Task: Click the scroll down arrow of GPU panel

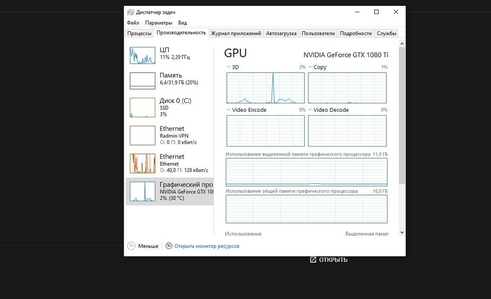Action: click(402, 233)
